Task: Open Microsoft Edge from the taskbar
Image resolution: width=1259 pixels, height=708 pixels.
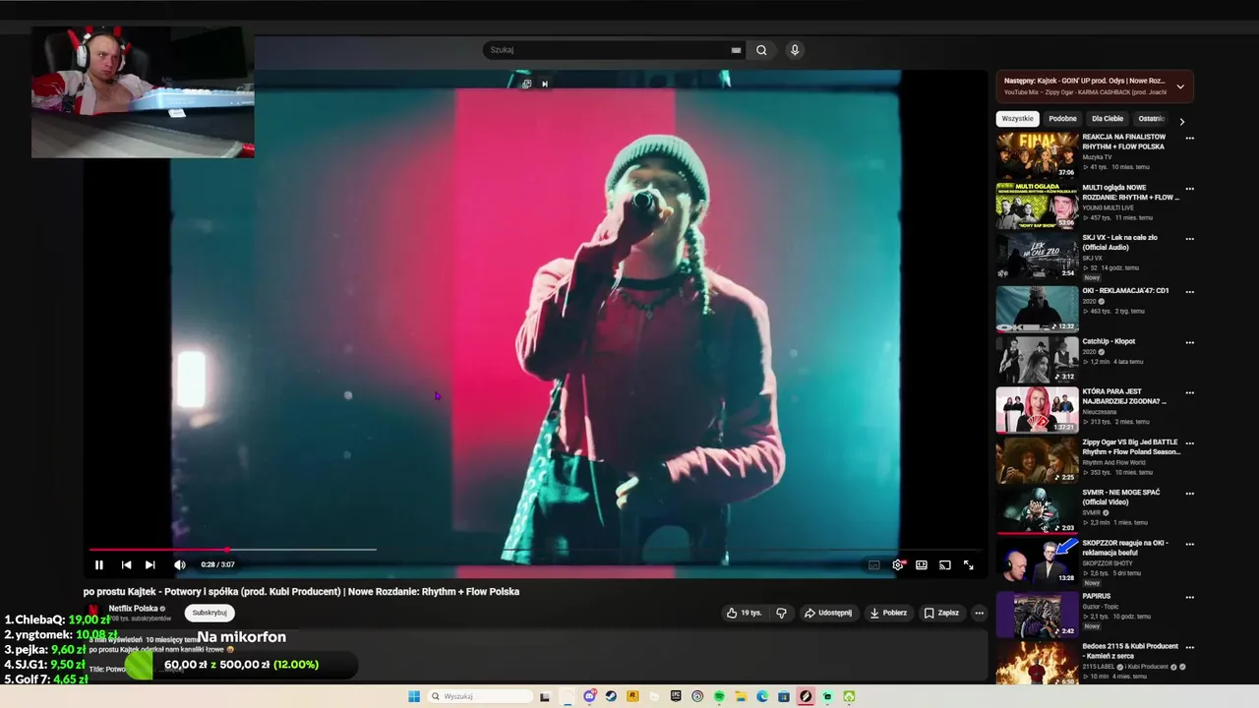Action: pos(762,697)
